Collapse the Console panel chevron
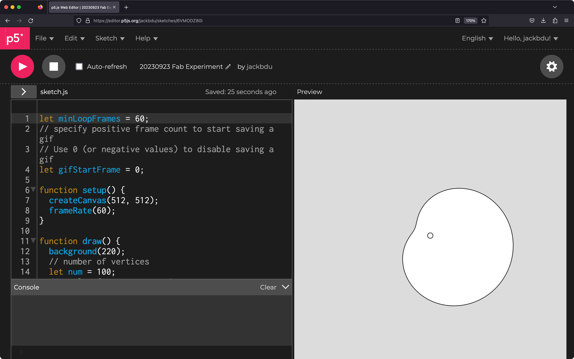 [285, 287]
